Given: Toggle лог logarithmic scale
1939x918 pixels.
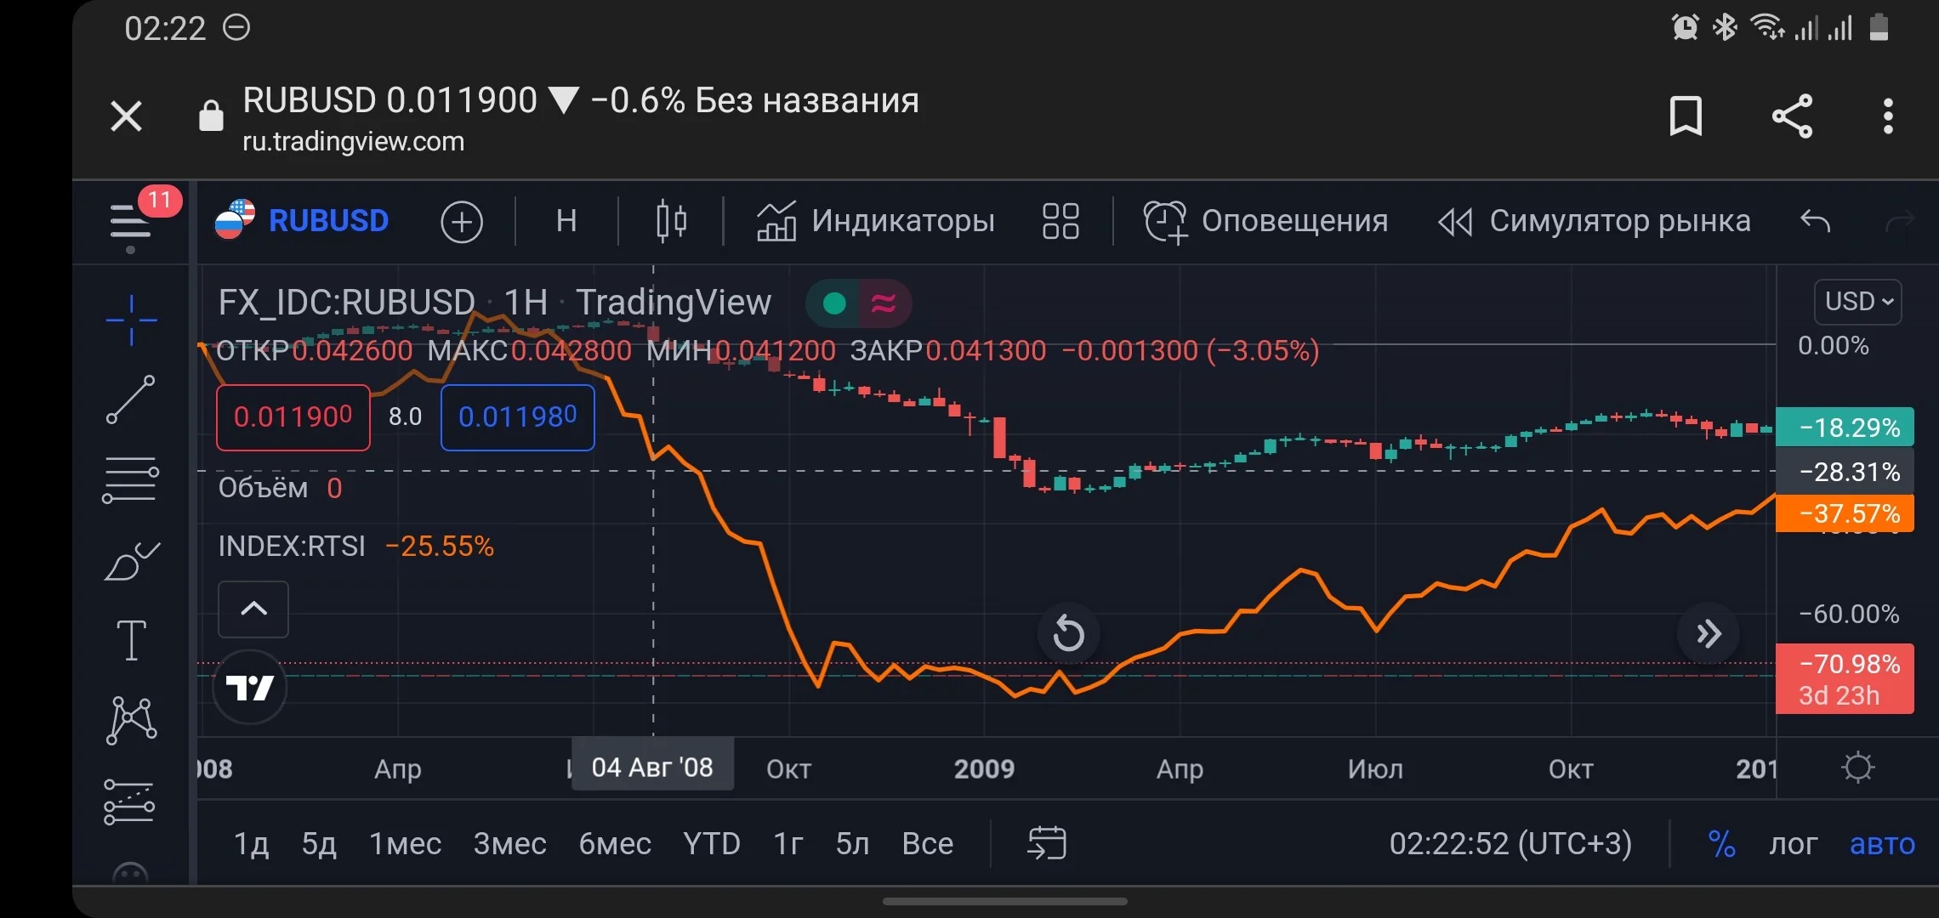Looking at the screenshot, I should pos(1793,844).
